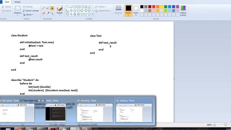Choose the diamond shape
This screenshot has height=130, width=231.
[x=71, y=10]
